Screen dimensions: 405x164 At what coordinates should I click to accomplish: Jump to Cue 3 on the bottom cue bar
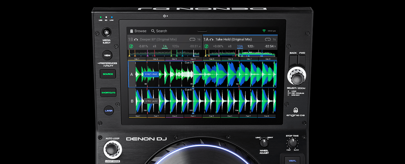click(174, 116)
